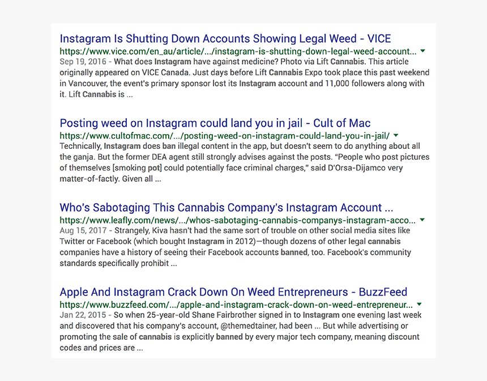Click the leafly.com green URL text
Screen dimensions: 487x381
tap(238, 220)
